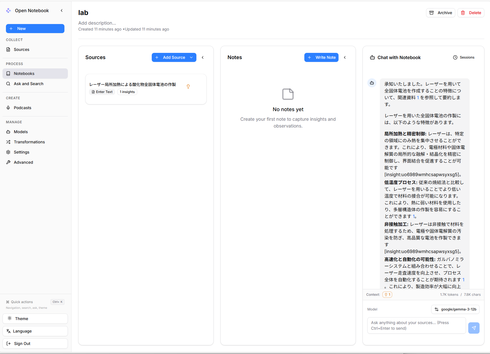Open the Add Source dropdown
490x354 pixels.
tap(192, 57)
